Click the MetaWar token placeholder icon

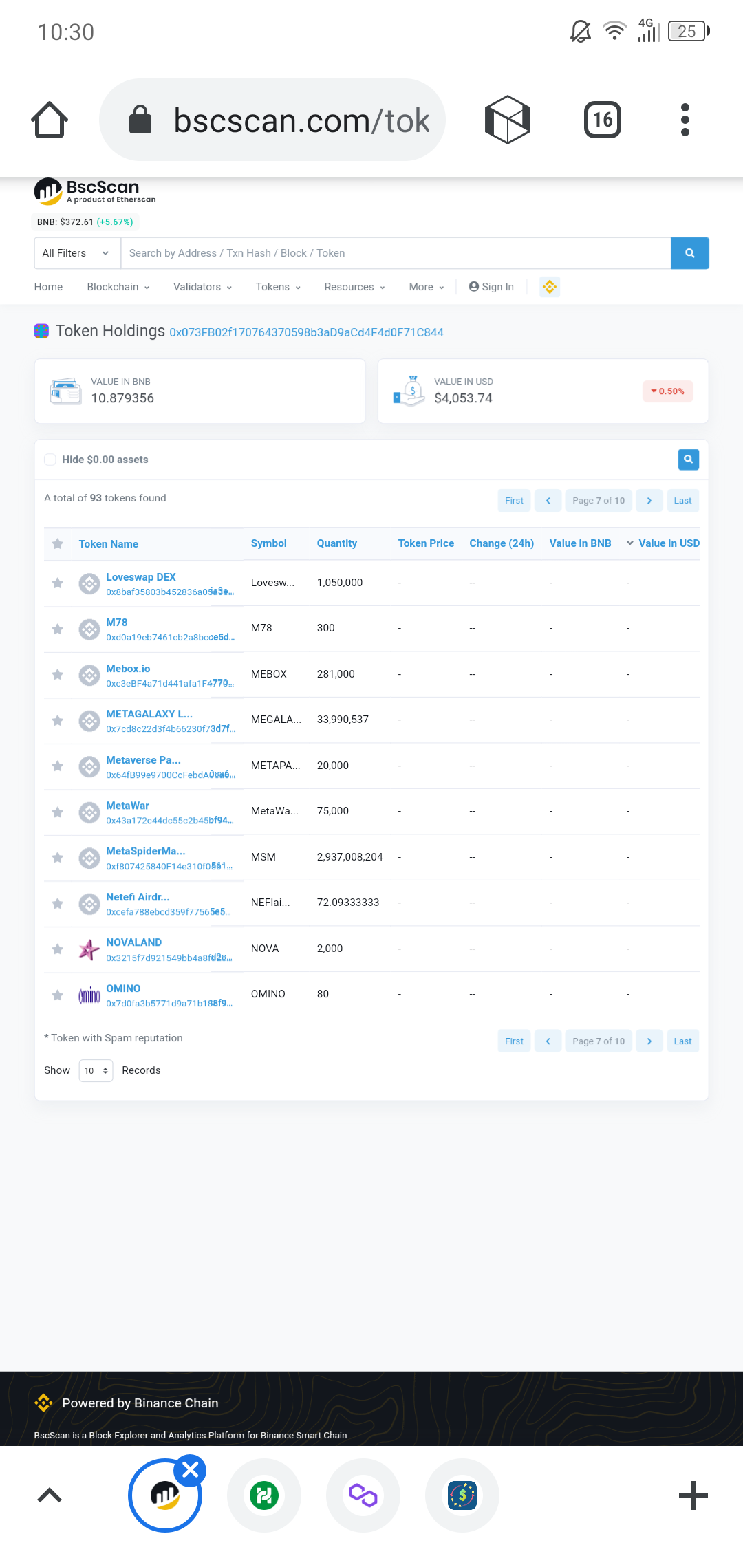(89, 812)
